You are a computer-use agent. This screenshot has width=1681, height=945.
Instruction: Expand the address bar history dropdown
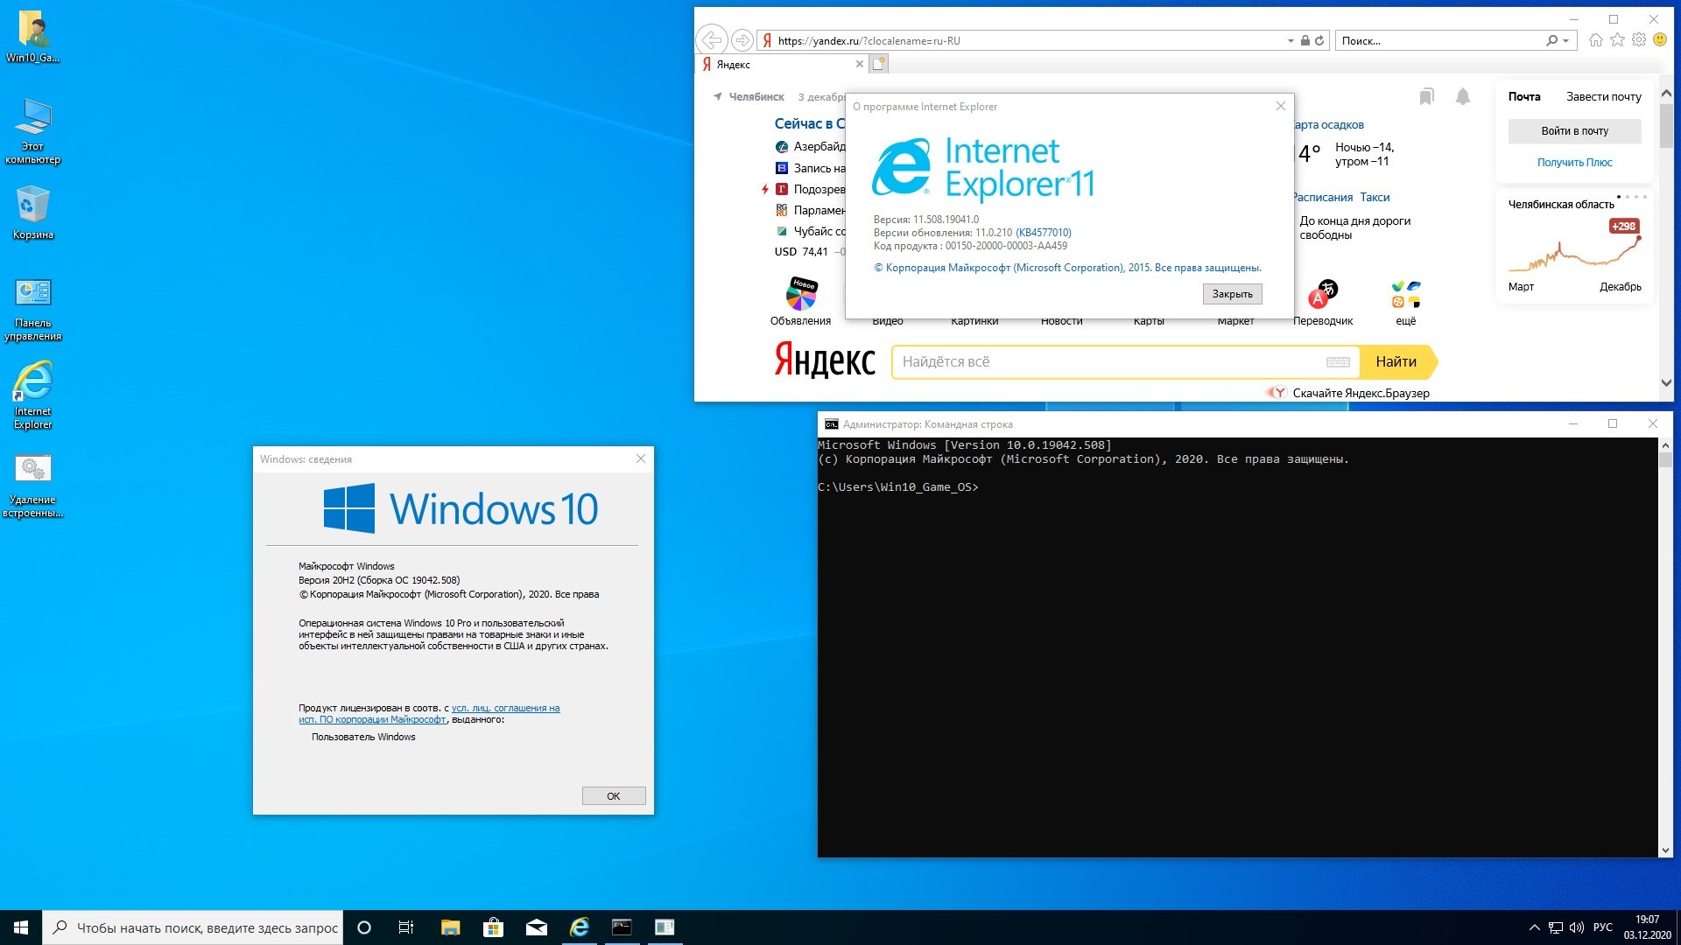[1290, 40]
